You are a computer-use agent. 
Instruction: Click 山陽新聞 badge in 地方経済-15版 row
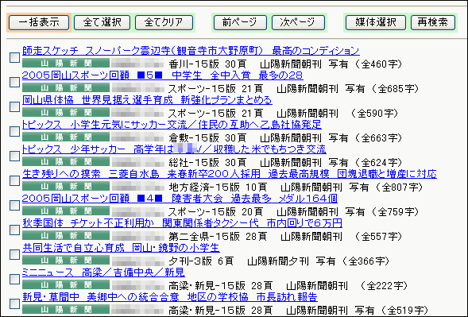(66, 186)
